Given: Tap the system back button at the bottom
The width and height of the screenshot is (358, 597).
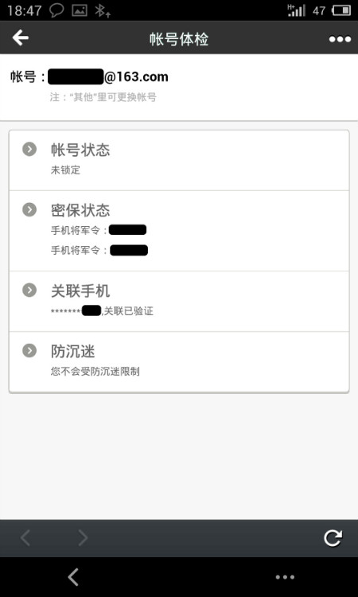Looking at the screenshot, I should (73, 577).
